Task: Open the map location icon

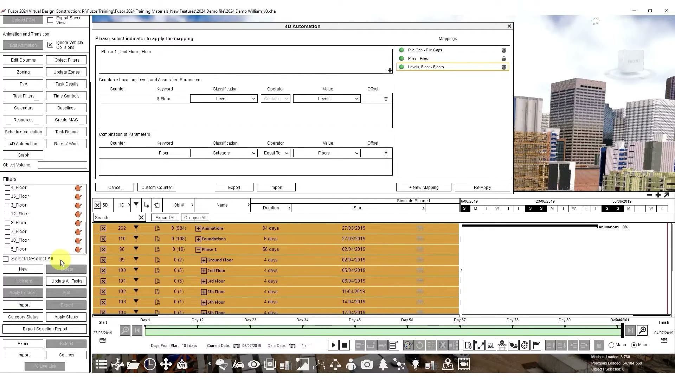Action: [448, 365]
